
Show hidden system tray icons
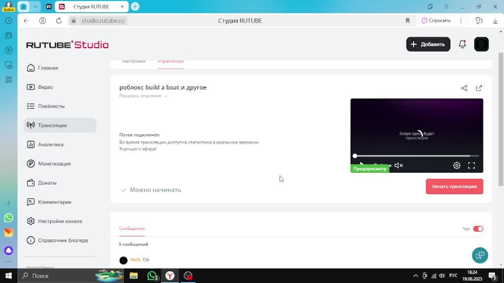[415, 276]
